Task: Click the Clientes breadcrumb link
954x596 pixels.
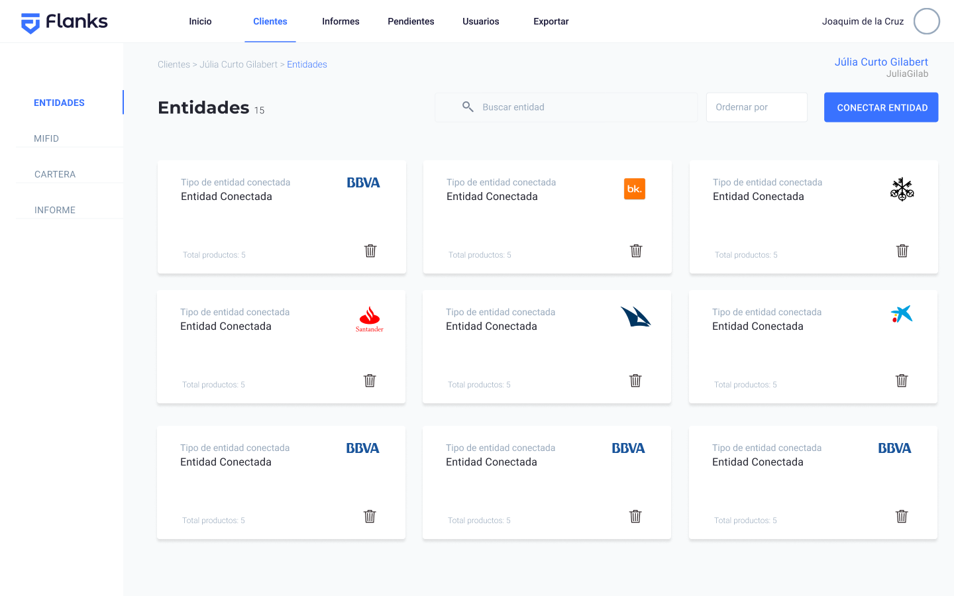Action: 174,64
